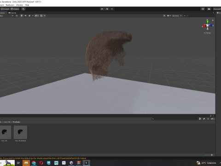This screenshot has width=221, height=166.
Task: Open scene effects dropdown arrow
Action: (33, 16)
